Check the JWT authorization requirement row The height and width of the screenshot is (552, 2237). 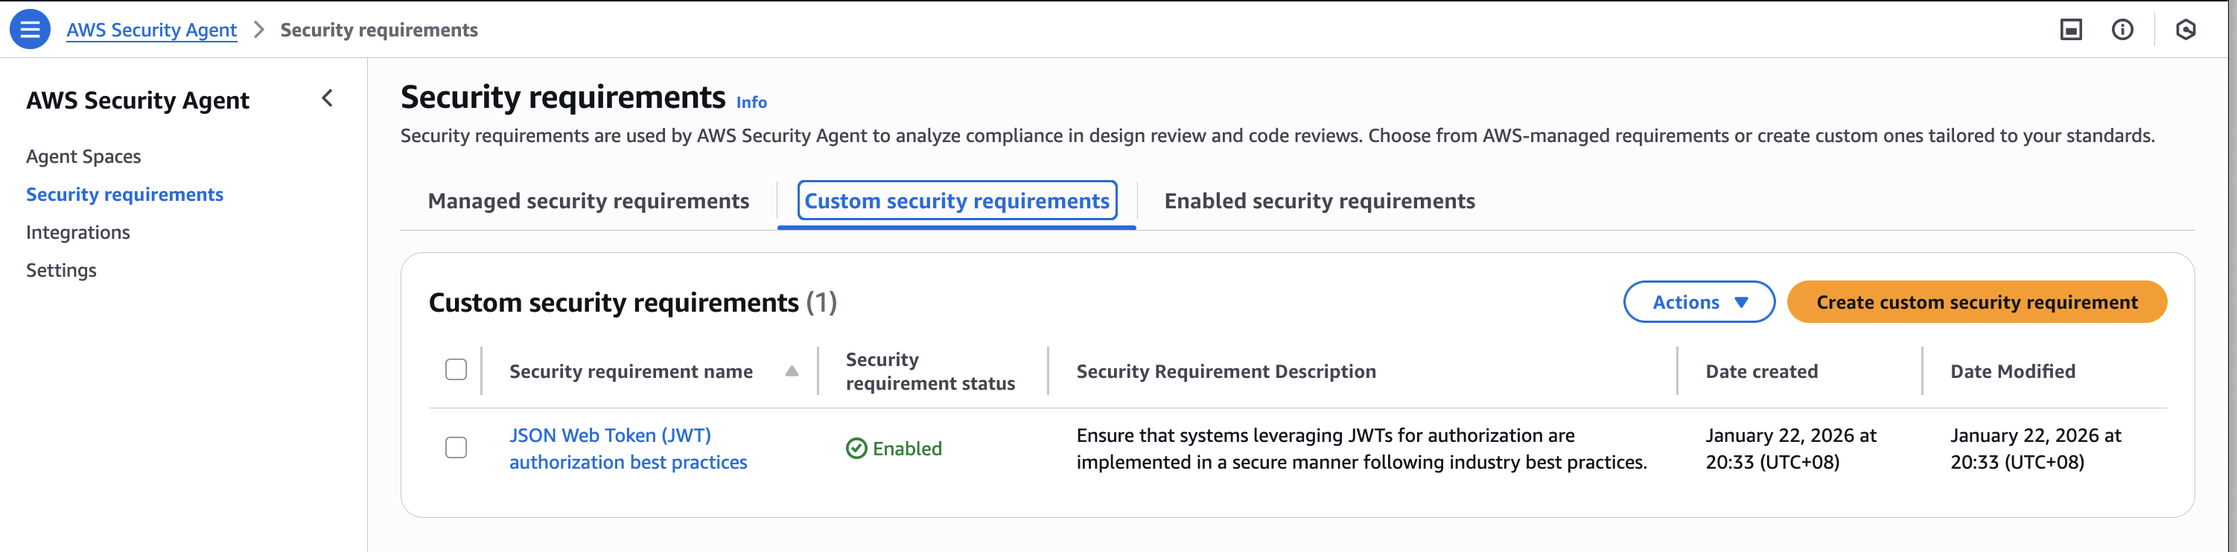pyautogui.click(x=456, y=448)
